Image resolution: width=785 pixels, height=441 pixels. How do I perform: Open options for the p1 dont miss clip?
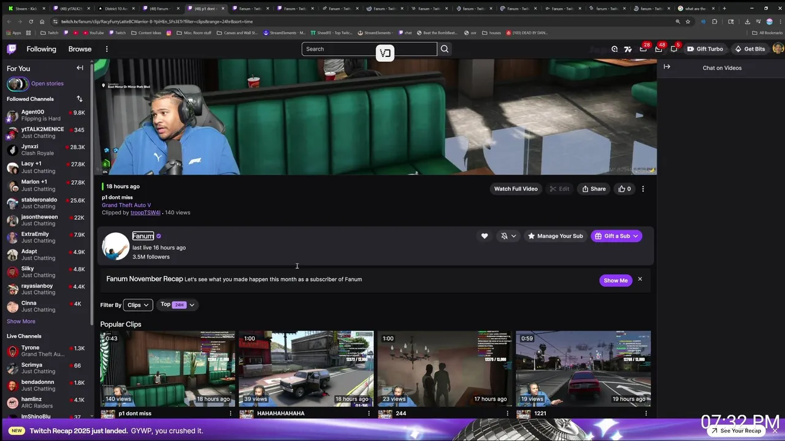(x=231, y=413)
